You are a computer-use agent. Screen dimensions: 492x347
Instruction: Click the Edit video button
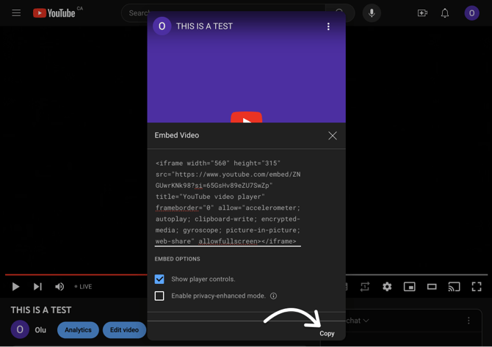pyautogui.click(x=124, y=329)
